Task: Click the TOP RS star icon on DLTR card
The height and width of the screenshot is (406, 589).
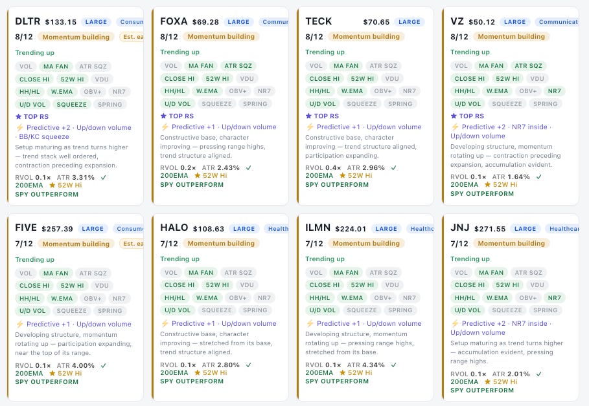Action: (18, 116)
